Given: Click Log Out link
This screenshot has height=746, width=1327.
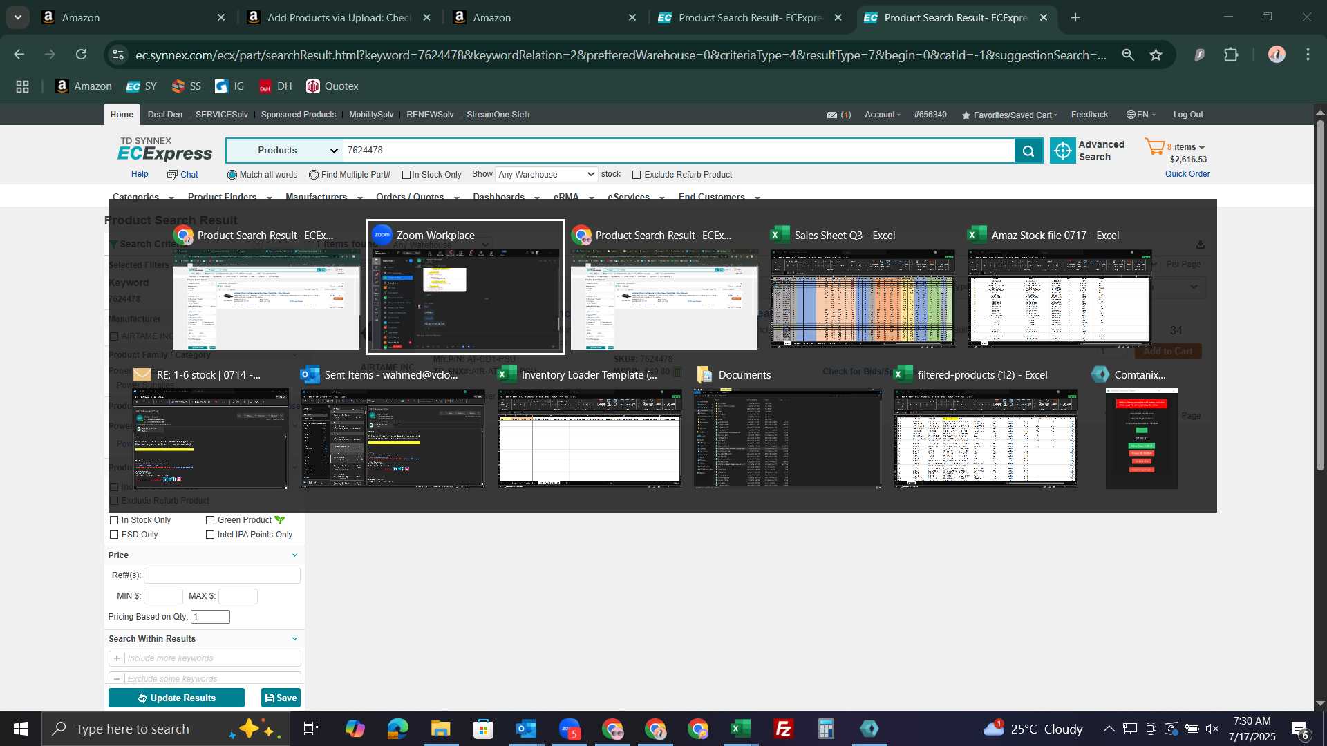Looking at the screenshot, I should click(x=1187, y=115).
